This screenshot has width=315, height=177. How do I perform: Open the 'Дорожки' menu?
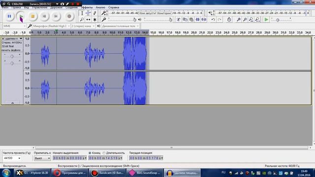click(56, 7)
